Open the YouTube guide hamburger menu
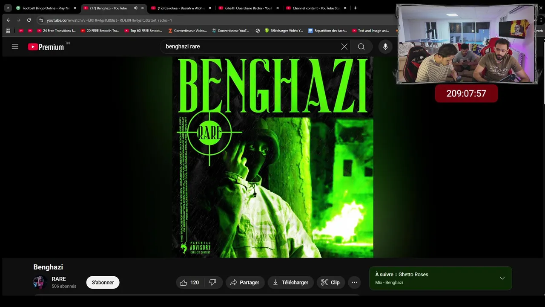The width and height of the screenshot is (545, 307). 15,46
